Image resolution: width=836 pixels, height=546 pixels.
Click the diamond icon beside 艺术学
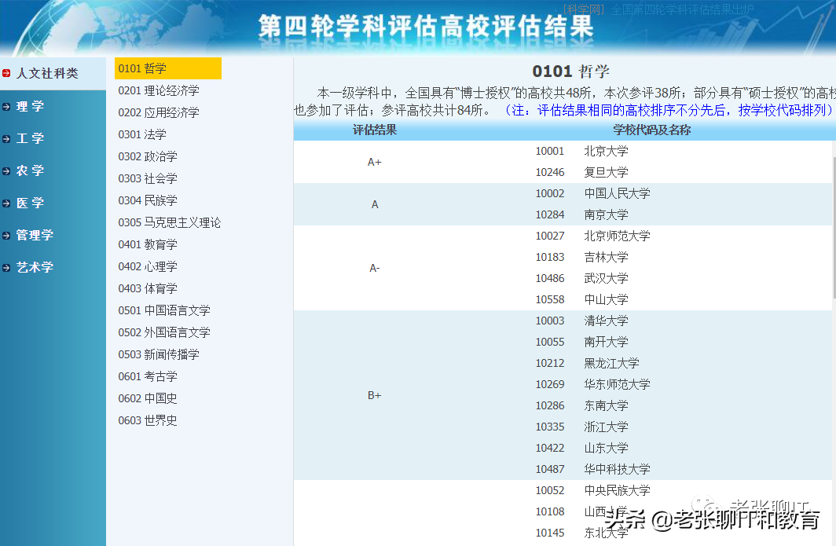(8, 266)
